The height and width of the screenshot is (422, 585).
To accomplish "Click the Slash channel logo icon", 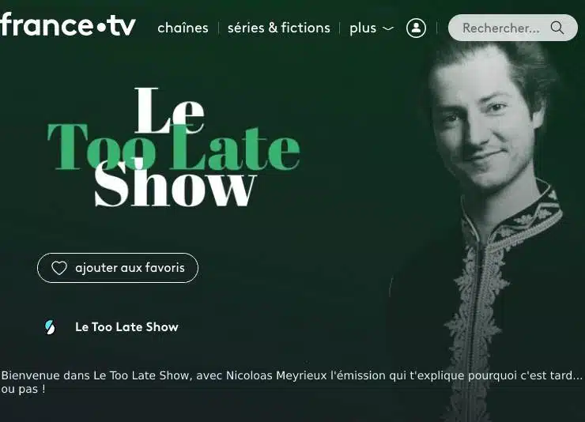I will coord(50,327).
